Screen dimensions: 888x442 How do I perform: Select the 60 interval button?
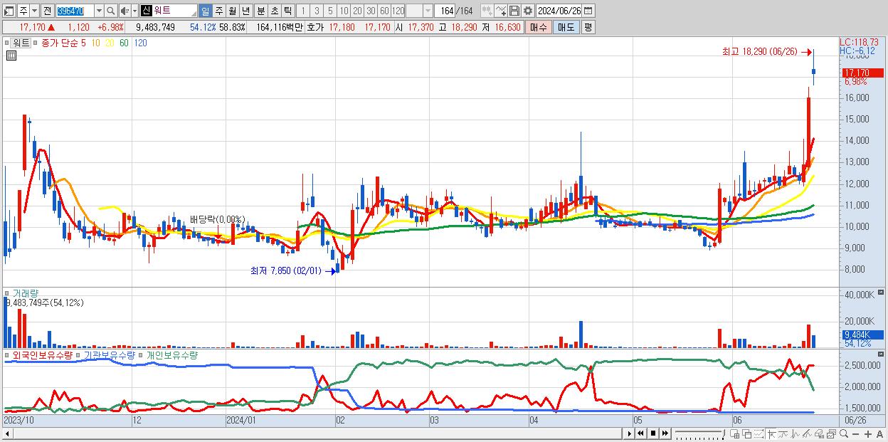click(384, 11)
